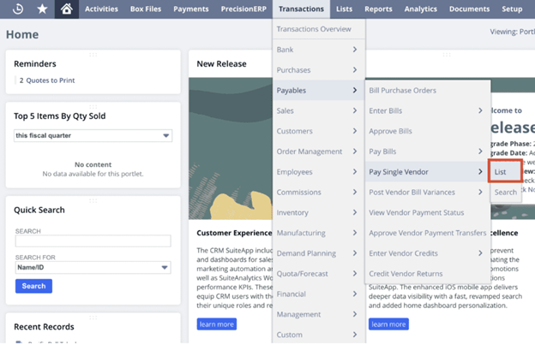Viewport: 535px width, 344px height.
Task: Choose Approve Bills from Payables submenu
Action: (390, 131)
